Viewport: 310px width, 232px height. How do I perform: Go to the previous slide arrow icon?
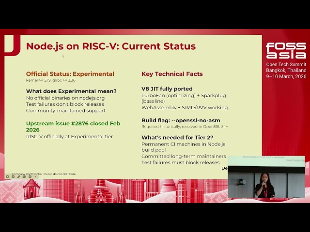point(7,176)
